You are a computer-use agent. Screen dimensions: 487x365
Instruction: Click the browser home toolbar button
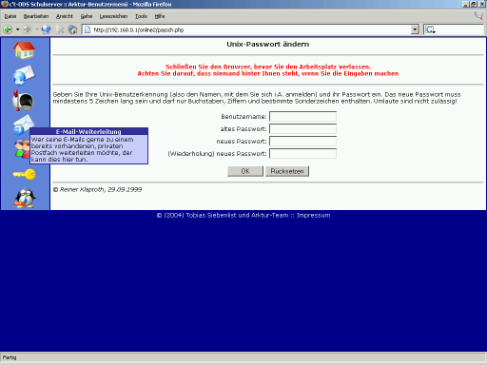click(x=73, y=29)
